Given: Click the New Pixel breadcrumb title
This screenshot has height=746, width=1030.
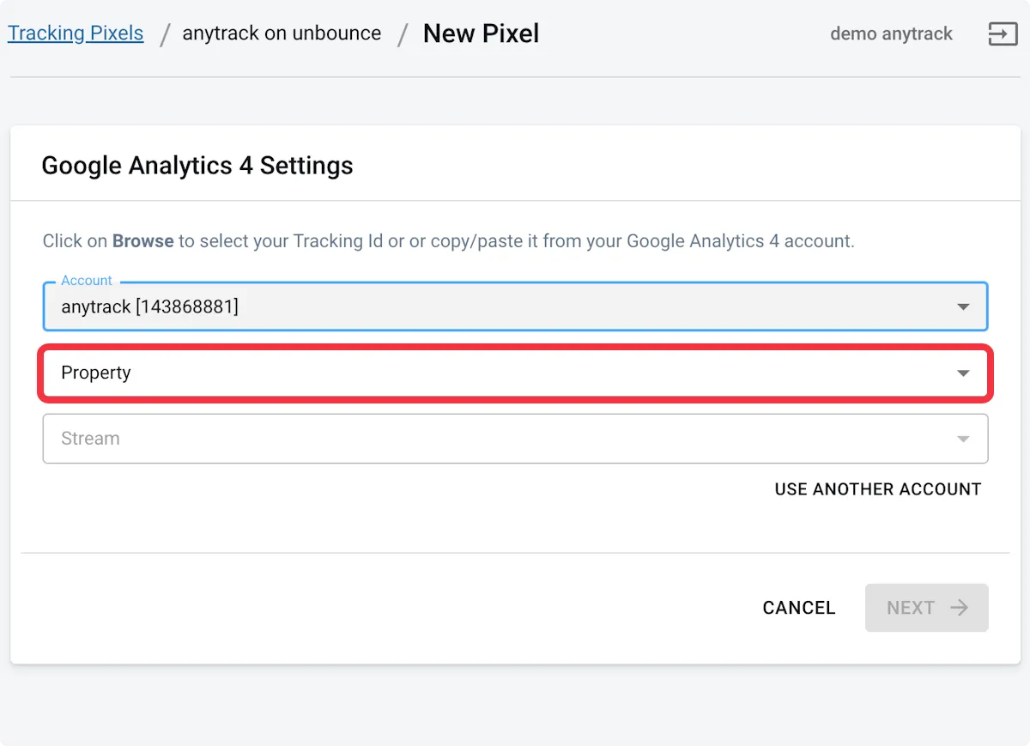Looking at the screenshot, I should click(482, 33).
